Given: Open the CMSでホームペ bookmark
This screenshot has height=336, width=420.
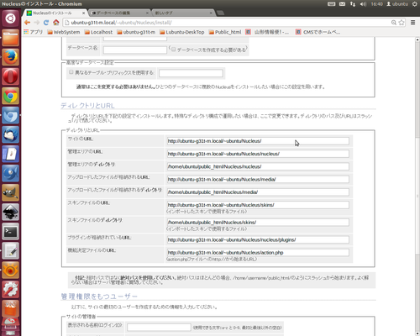Looking at the screenshot, I should tap(318, 32).
